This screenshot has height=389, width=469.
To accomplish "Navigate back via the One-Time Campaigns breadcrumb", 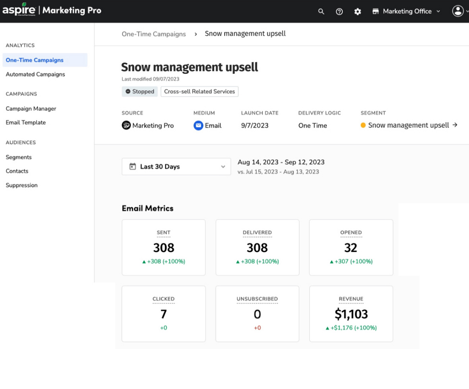I will point(154,34).
